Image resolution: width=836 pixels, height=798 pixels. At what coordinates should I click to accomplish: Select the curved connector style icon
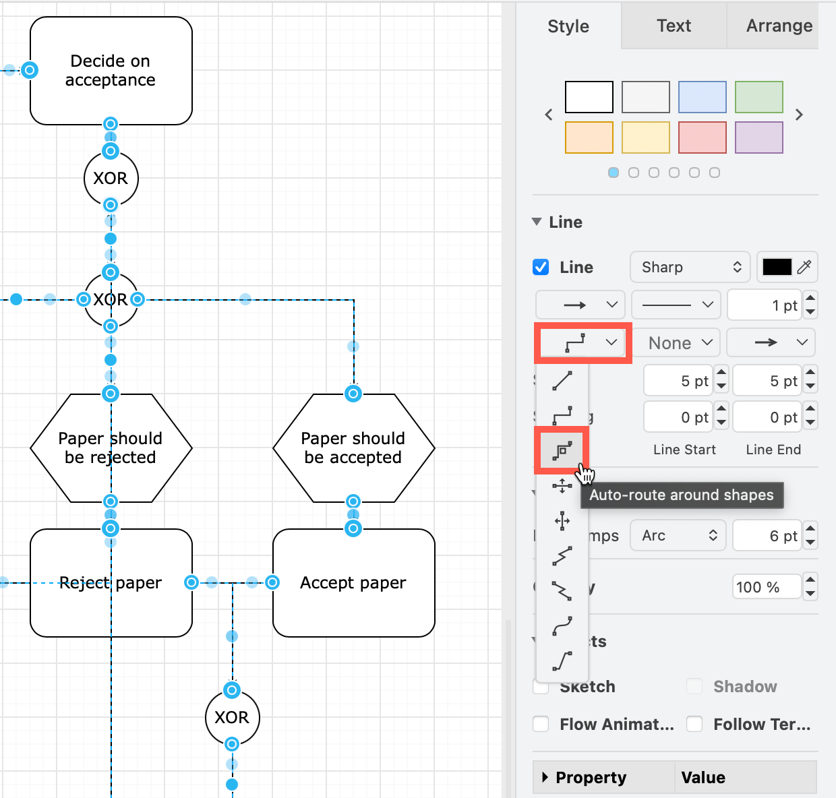[562, 625]
